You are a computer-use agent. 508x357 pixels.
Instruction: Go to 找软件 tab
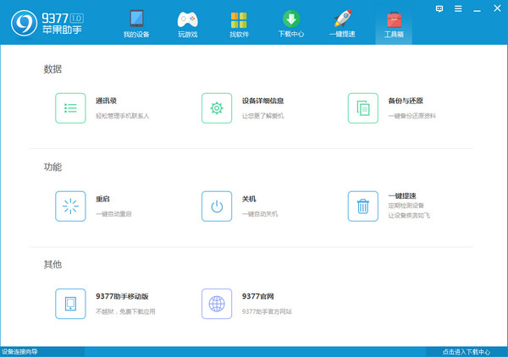point(240,24)
